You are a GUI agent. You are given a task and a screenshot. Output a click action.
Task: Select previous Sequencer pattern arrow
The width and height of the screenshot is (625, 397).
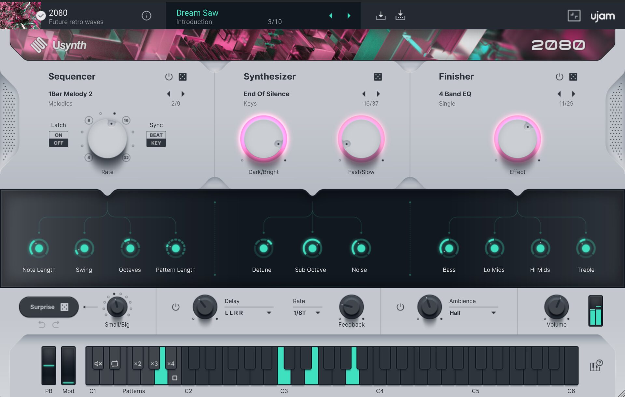tap(169, 94)
